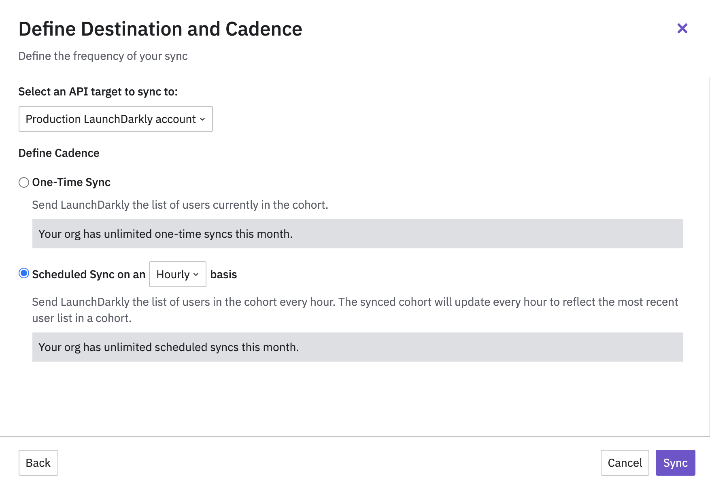Click the One-Time Sync description text

(x=180, y=205)
